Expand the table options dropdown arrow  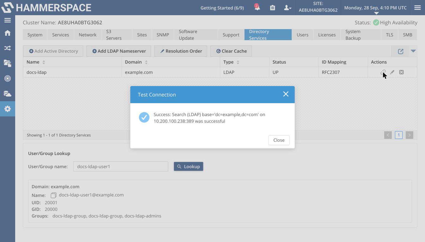click(413, 51)
